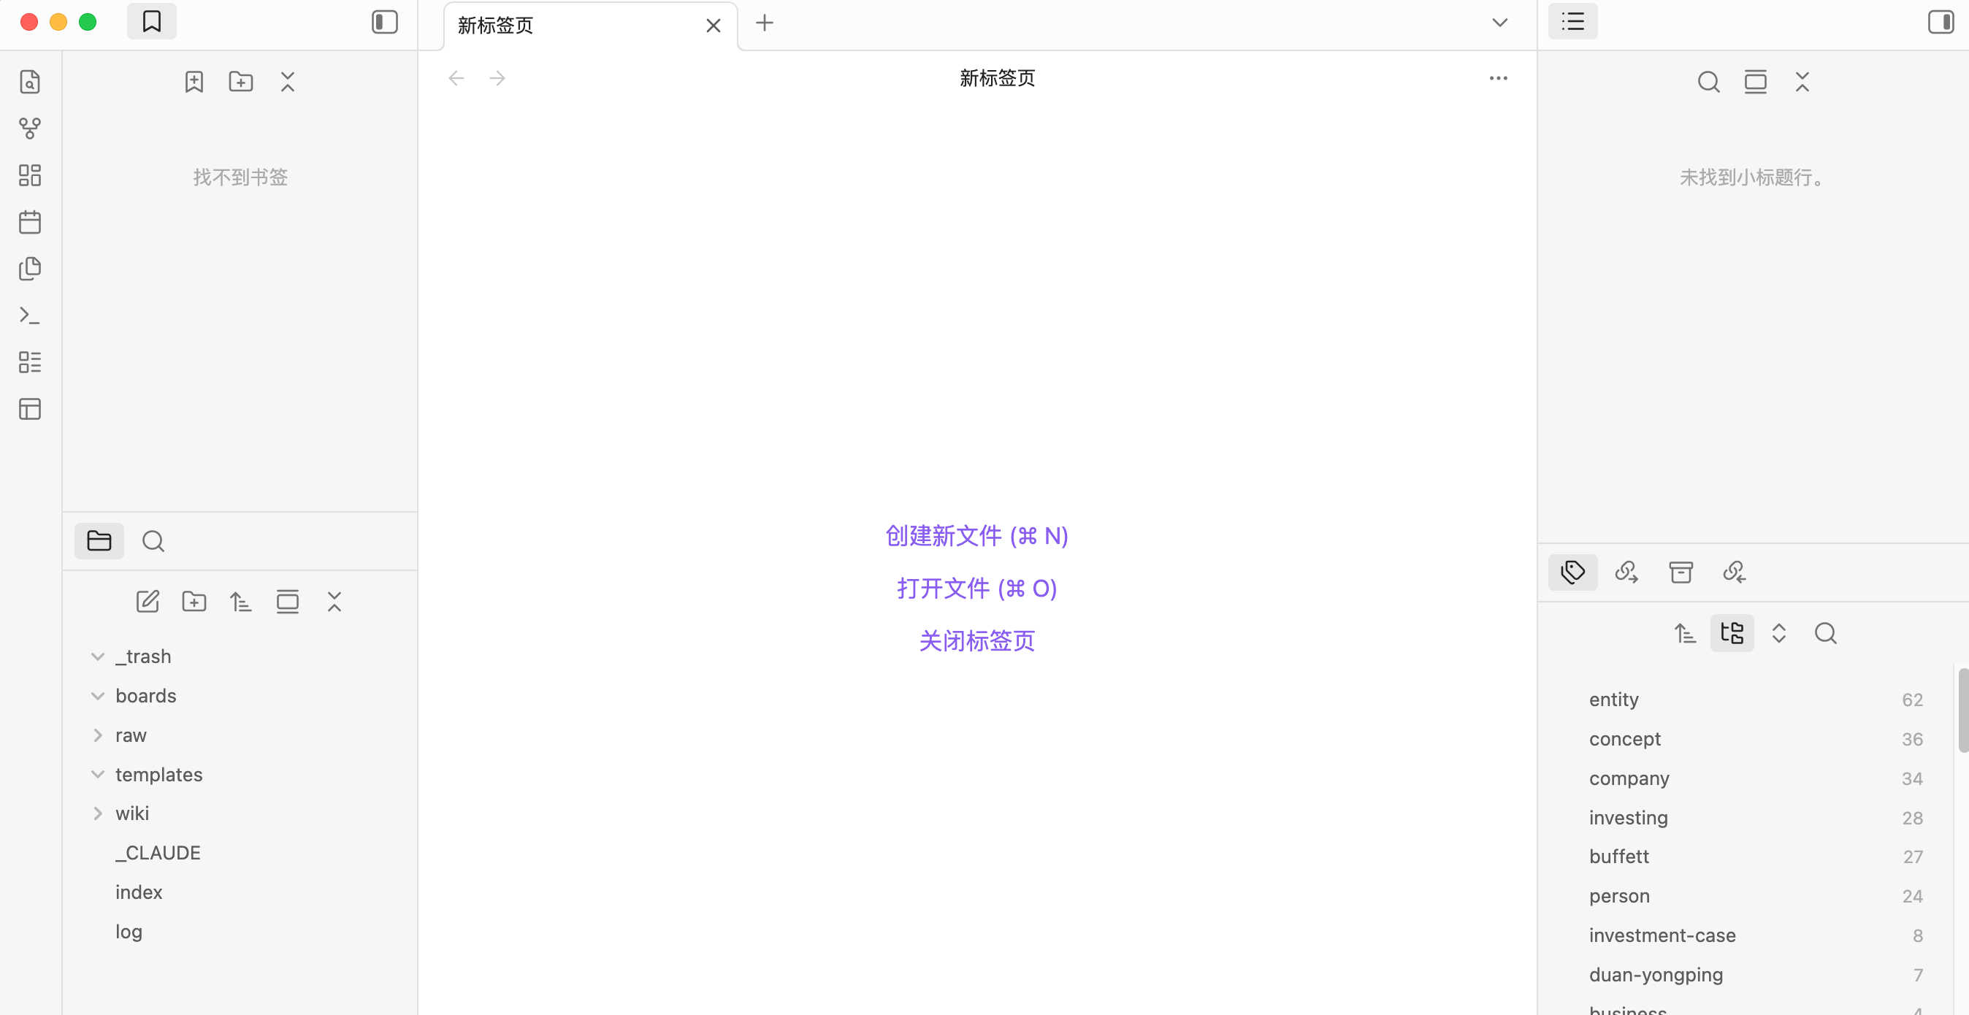Open the quick switcher file-search icon
Viewport: 1969px width, 1015px height.
30,82
